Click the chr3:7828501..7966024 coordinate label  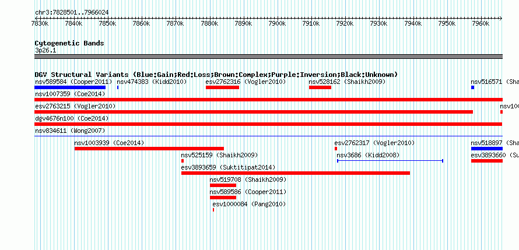72,13
